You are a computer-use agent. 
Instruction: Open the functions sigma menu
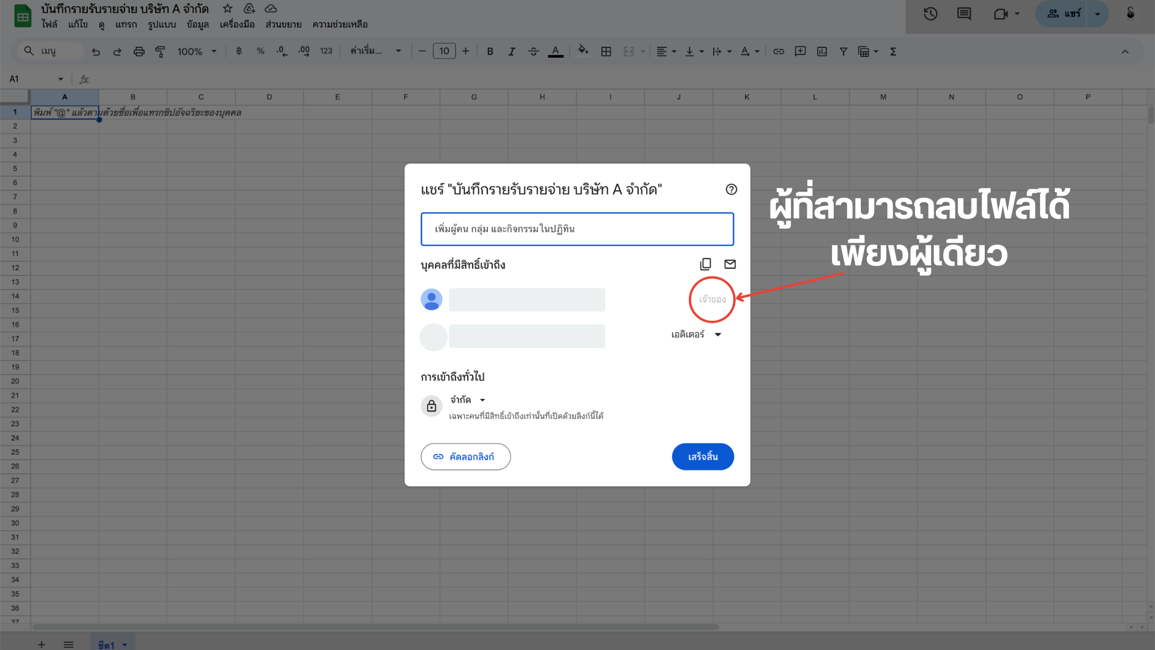click(893, 52)
